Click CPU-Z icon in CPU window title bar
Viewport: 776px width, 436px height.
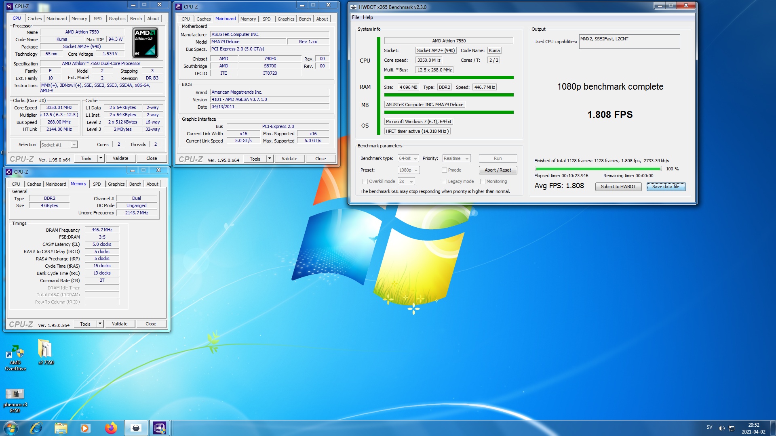tap(10, 6)
